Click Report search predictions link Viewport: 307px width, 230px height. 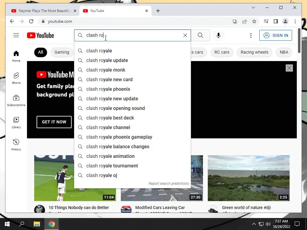coord(168,184)
